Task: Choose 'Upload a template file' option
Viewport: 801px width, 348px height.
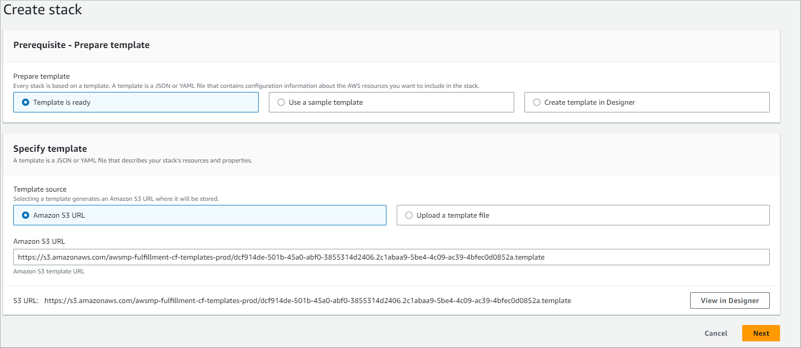Action: 583,215
